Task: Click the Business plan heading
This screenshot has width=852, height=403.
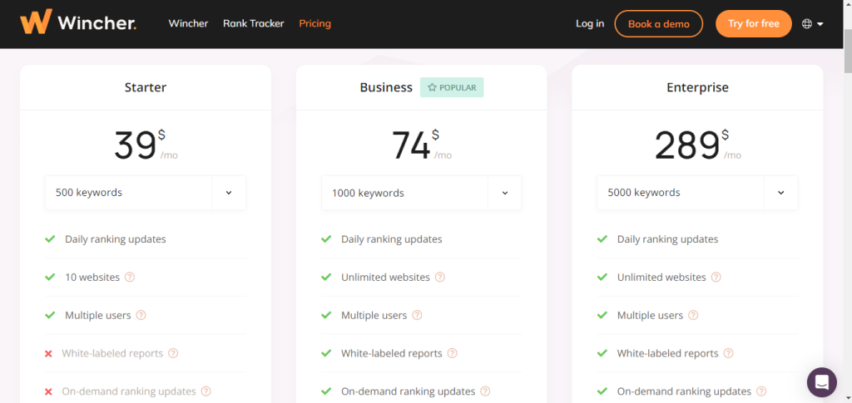Action: (x=386, y=87)
